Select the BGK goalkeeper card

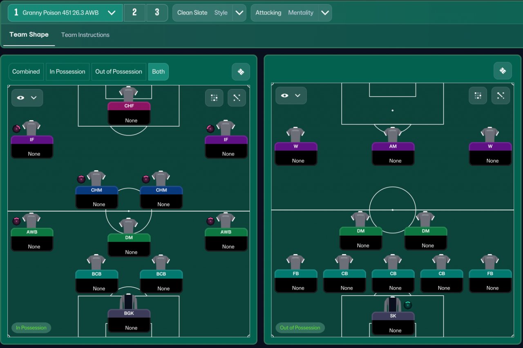[x=129, y=320]
